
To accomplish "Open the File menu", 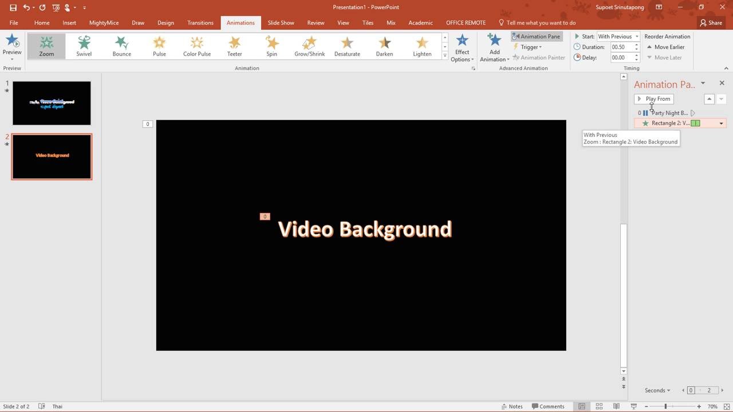I will [x=14, y=23].
